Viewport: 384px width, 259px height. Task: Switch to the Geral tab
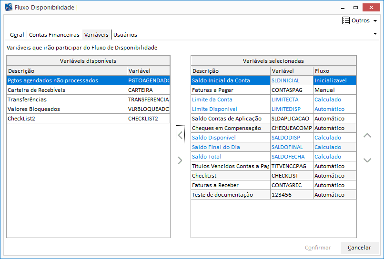tap(17, 35)
